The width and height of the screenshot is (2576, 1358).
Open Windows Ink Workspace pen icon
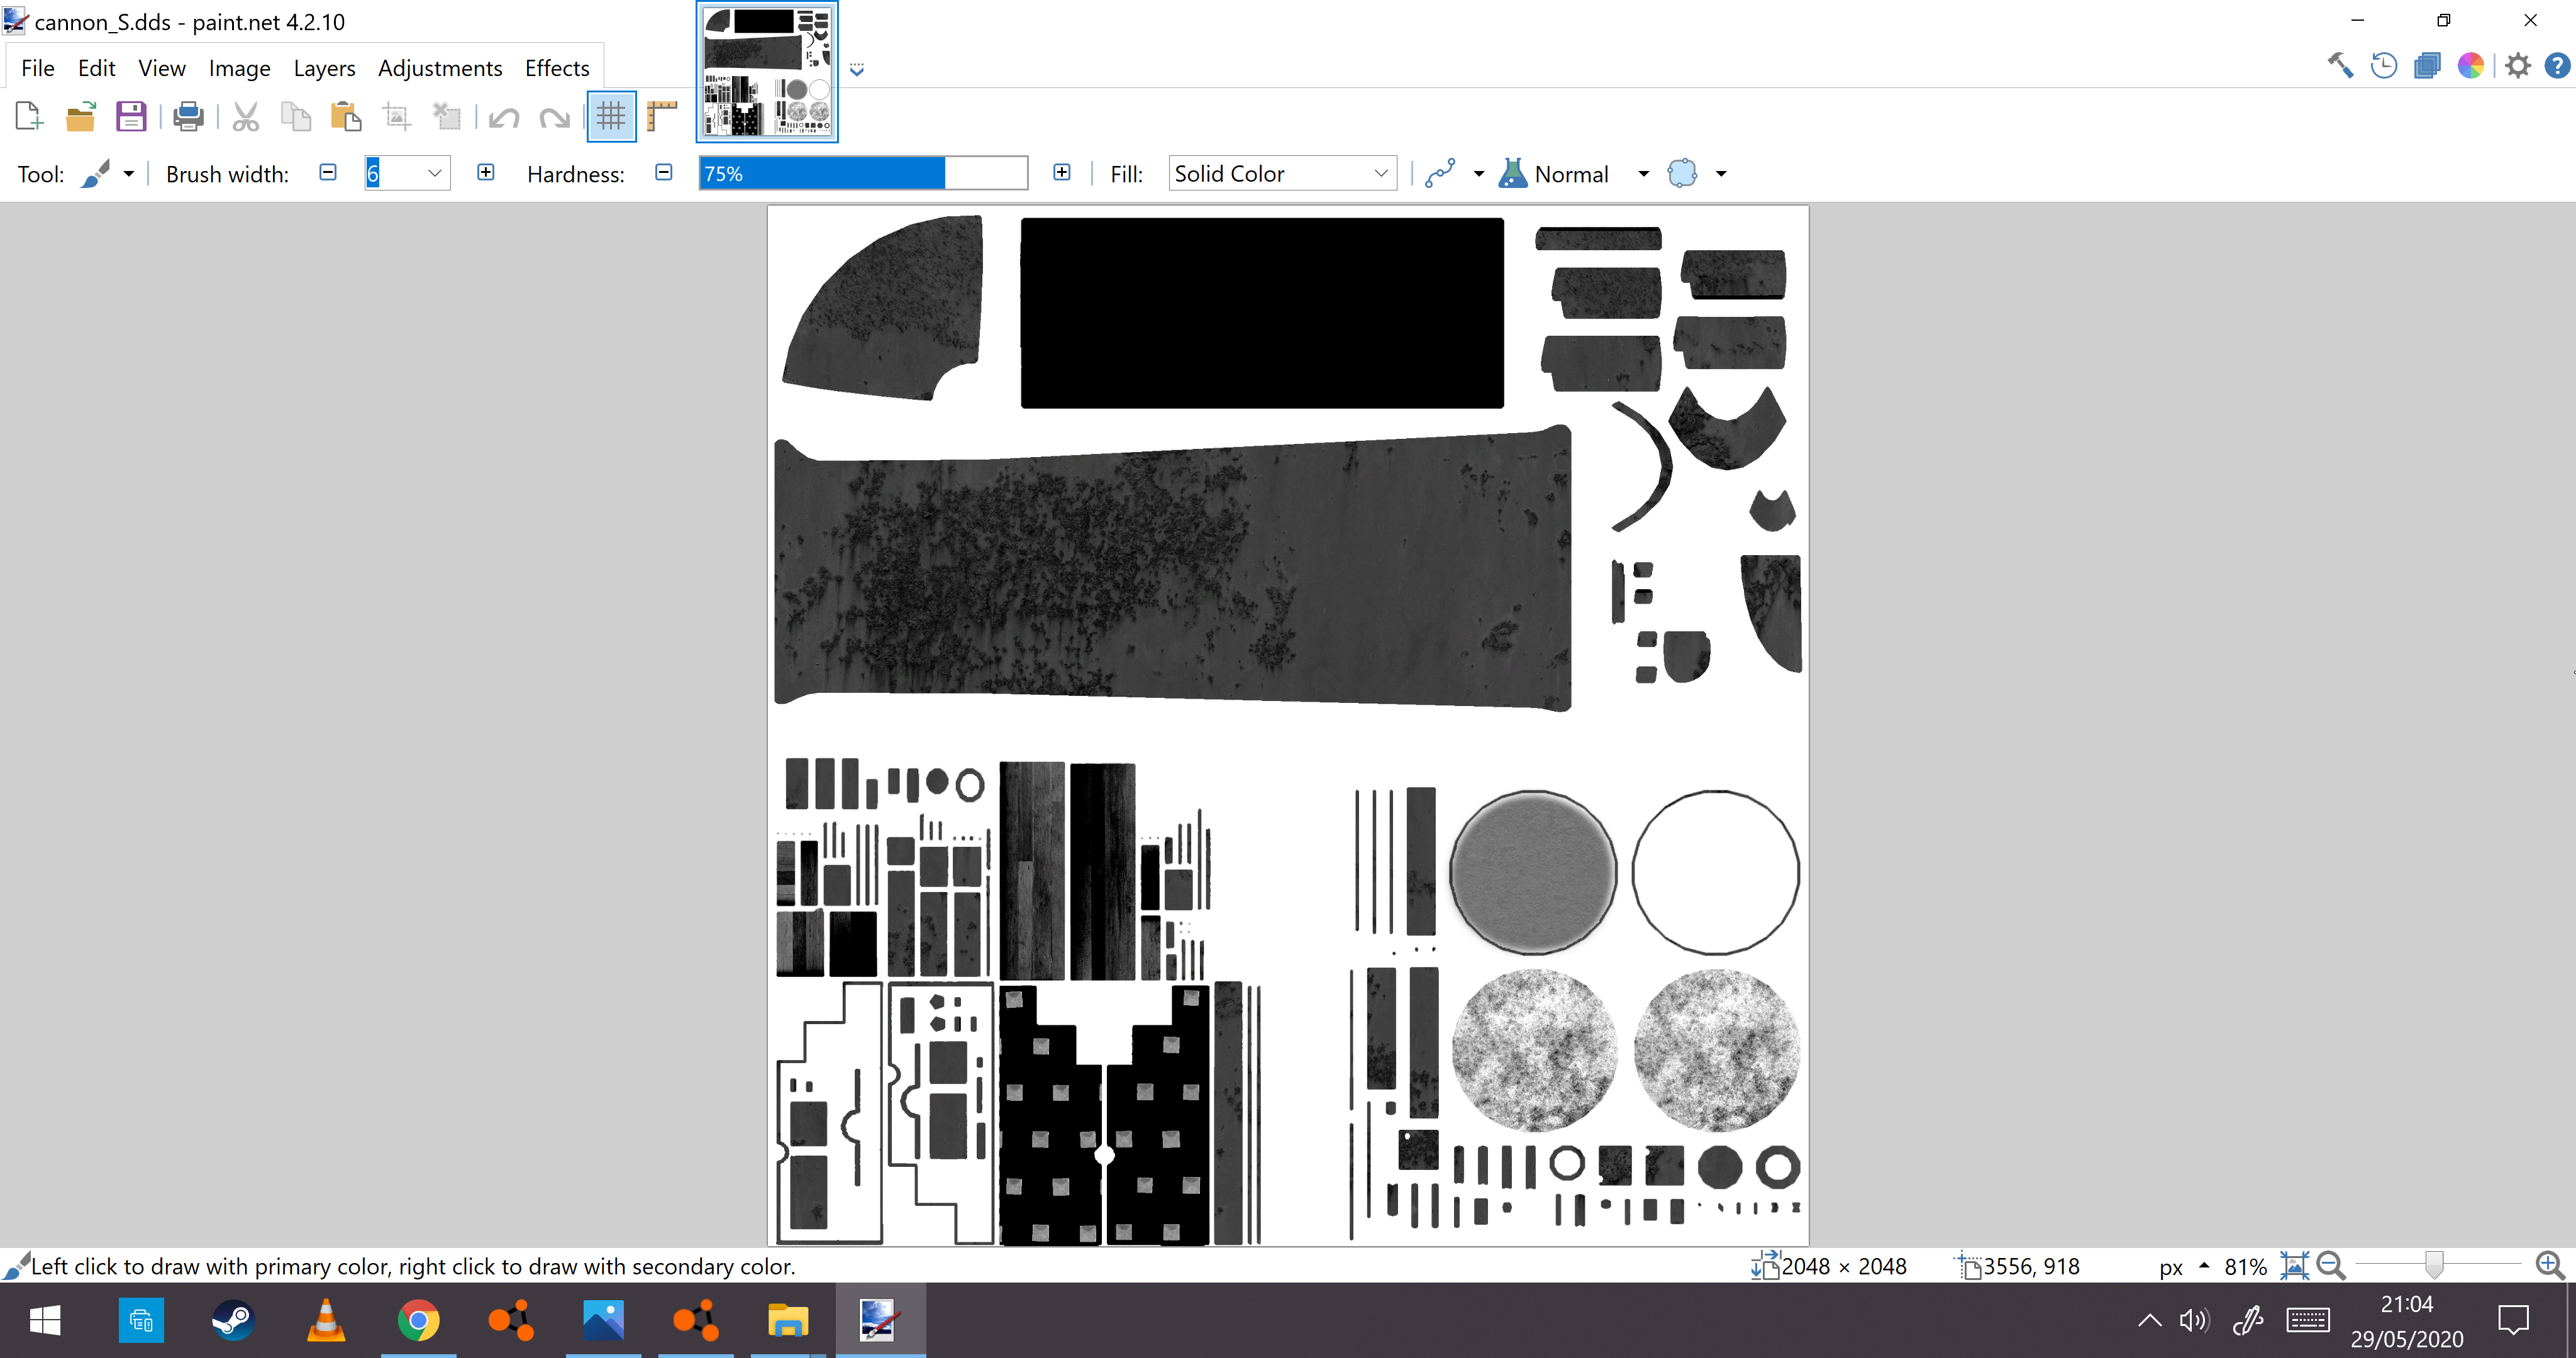pos(2248,1321)
